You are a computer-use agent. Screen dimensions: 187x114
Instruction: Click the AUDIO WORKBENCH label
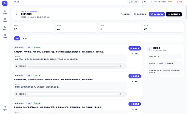coord(29,11)
